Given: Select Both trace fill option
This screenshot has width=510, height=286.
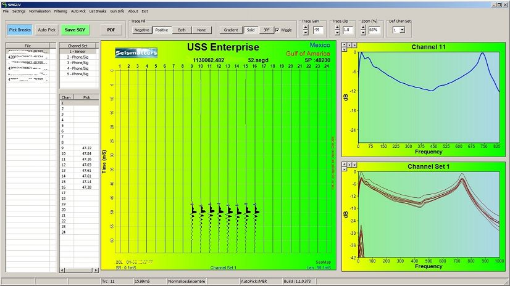Looking at the screenshot, I should pyautogui.click(x=182, y=30).
